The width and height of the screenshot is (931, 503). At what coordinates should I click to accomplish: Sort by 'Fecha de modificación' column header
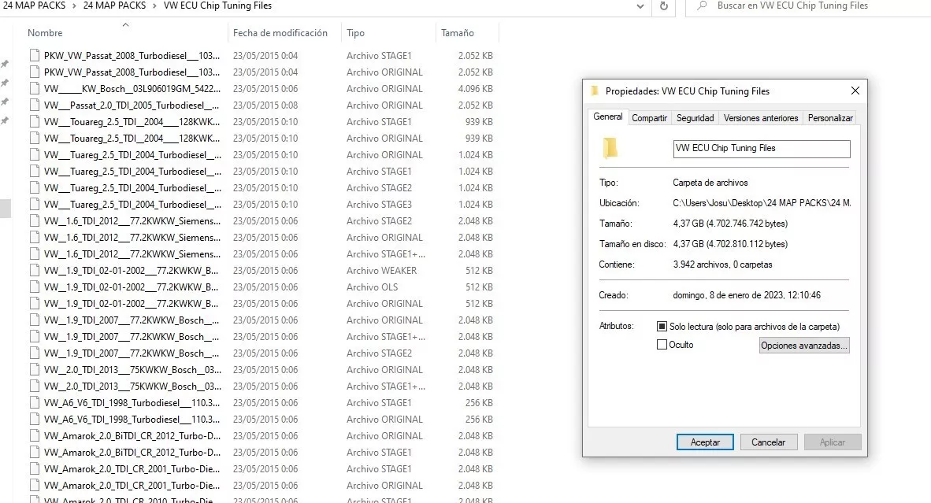(280, 33)
